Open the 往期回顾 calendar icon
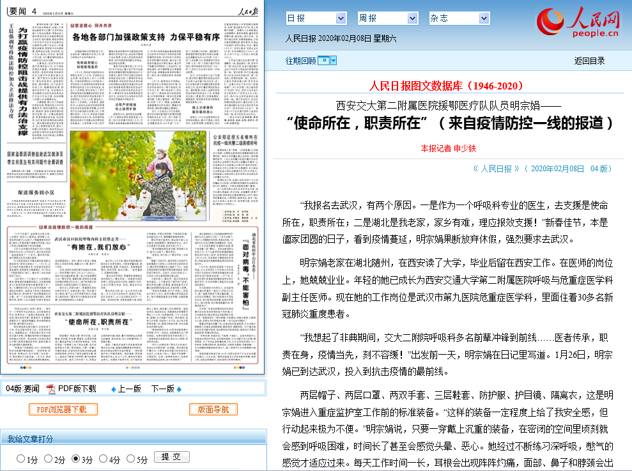This screenshot has width=632, height=471. [x=323, y=61]
